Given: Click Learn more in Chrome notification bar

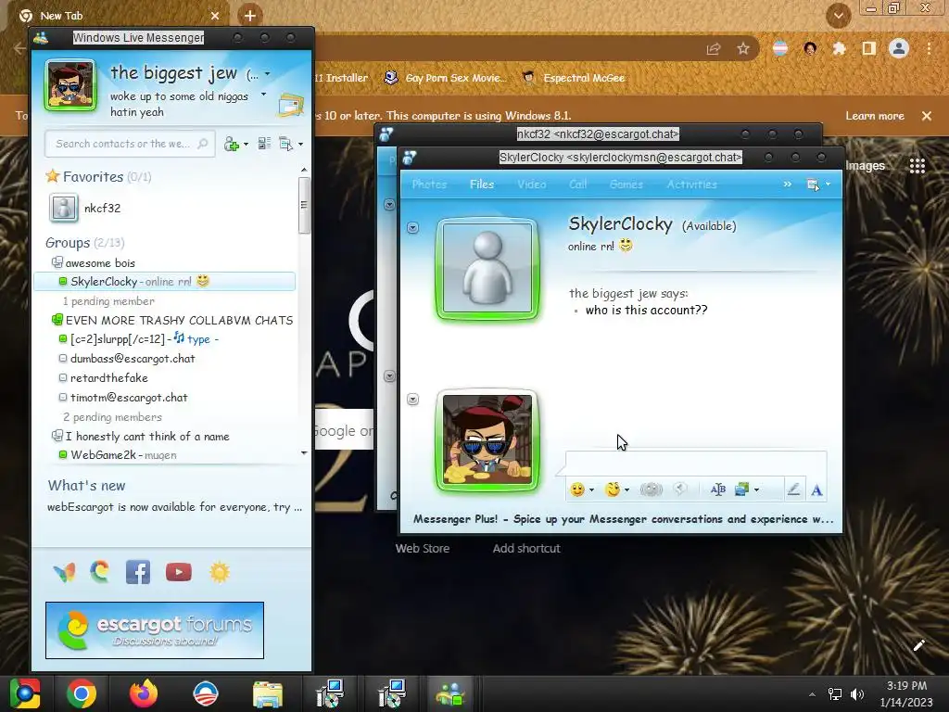Looking at the screenshot, I should point(875,116).
